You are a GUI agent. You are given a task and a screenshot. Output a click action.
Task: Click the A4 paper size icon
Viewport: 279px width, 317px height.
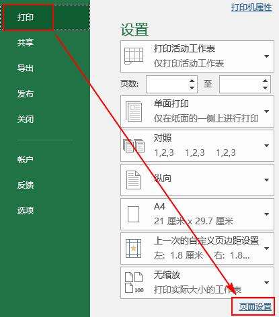[x=133, y=214]
